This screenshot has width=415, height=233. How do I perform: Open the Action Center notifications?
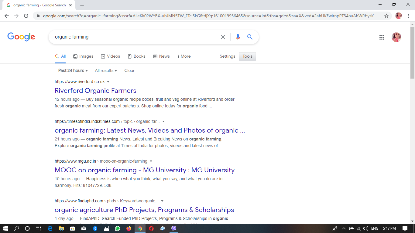click(405, 228)
